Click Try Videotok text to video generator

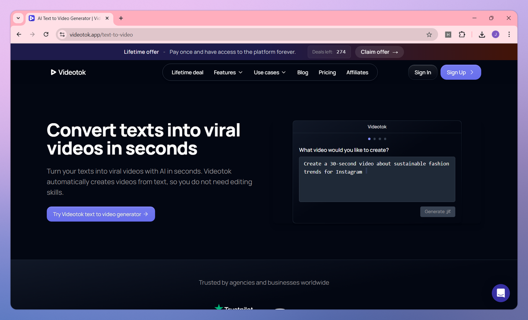coord(101,214)
